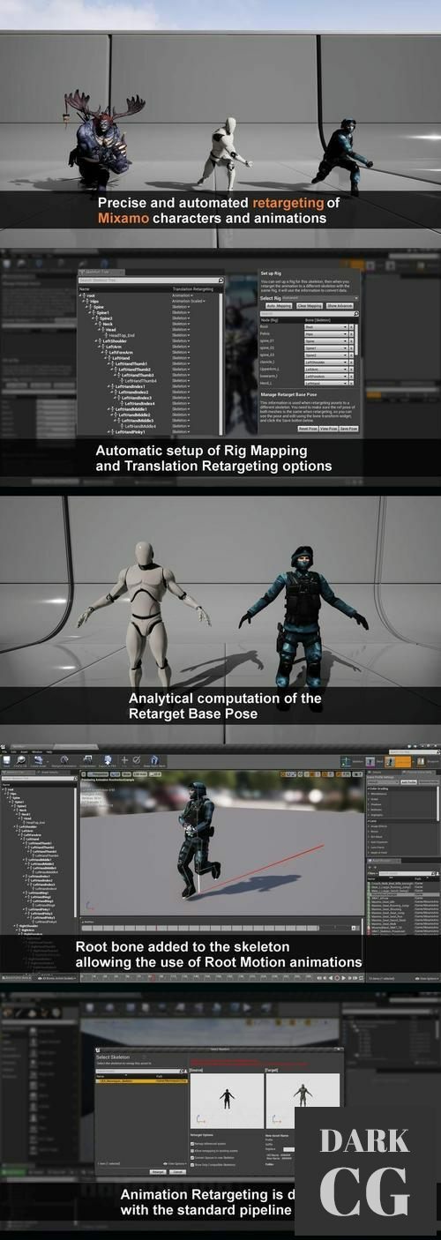
Task: Open View Options in Select Skeleton dialog
Action: (x=176, y=1163)
